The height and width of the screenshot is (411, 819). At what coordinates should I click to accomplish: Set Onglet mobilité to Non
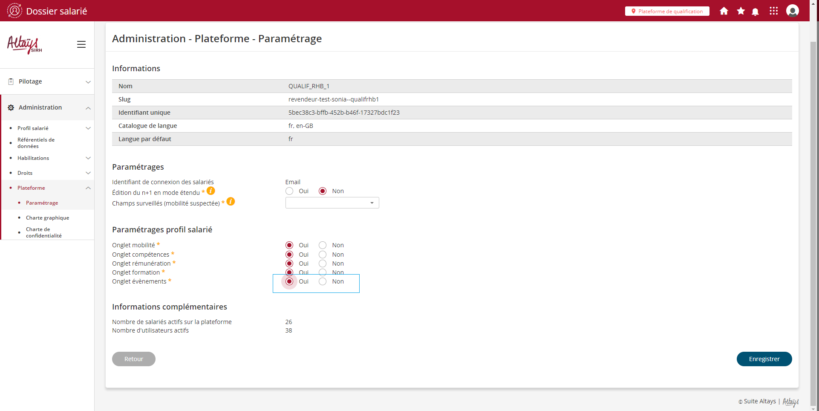[x=323, y=245]
